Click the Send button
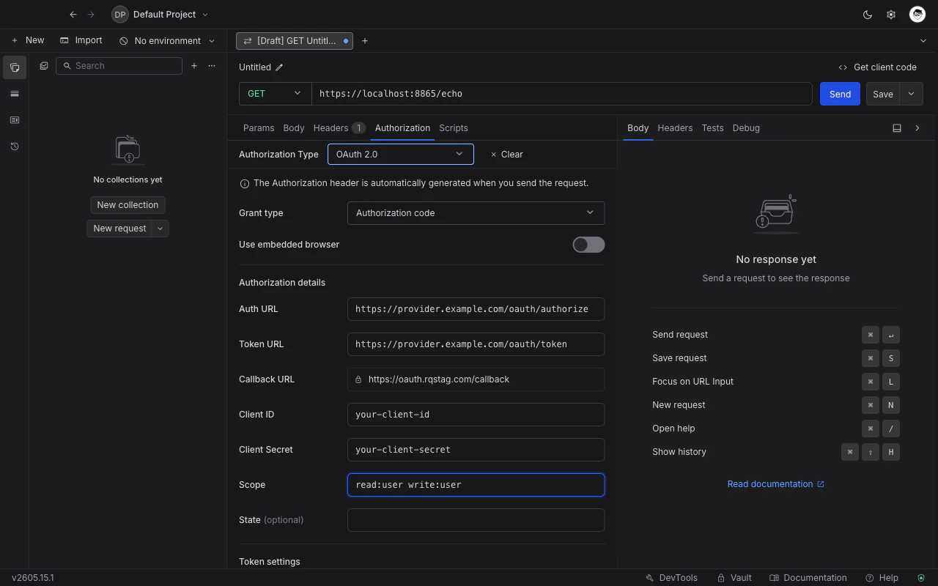Viewport: 938px width, 586px height. [x=840, y=94]
